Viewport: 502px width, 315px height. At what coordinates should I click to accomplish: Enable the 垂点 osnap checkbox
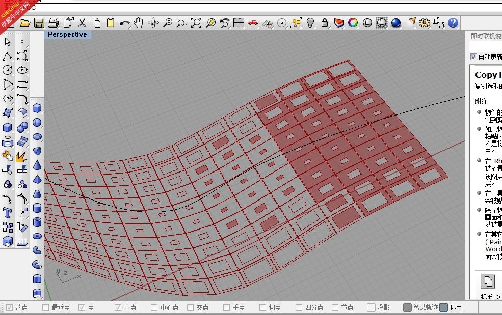[x=227, y=308]
